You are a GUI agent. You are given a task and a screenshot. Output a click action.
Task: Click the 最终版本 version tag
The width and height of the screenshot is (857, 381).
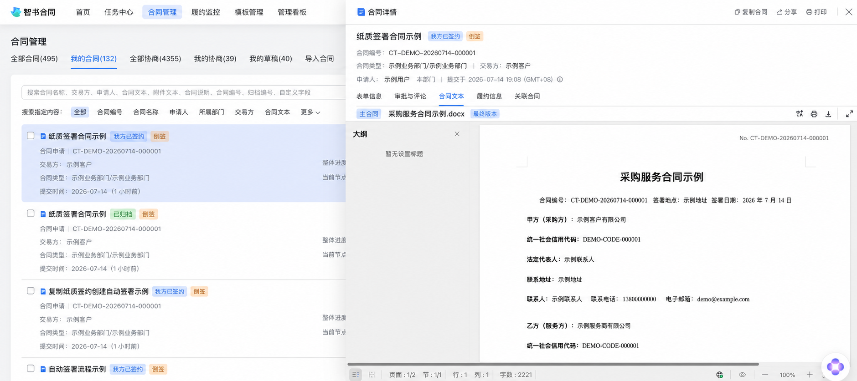485,114
